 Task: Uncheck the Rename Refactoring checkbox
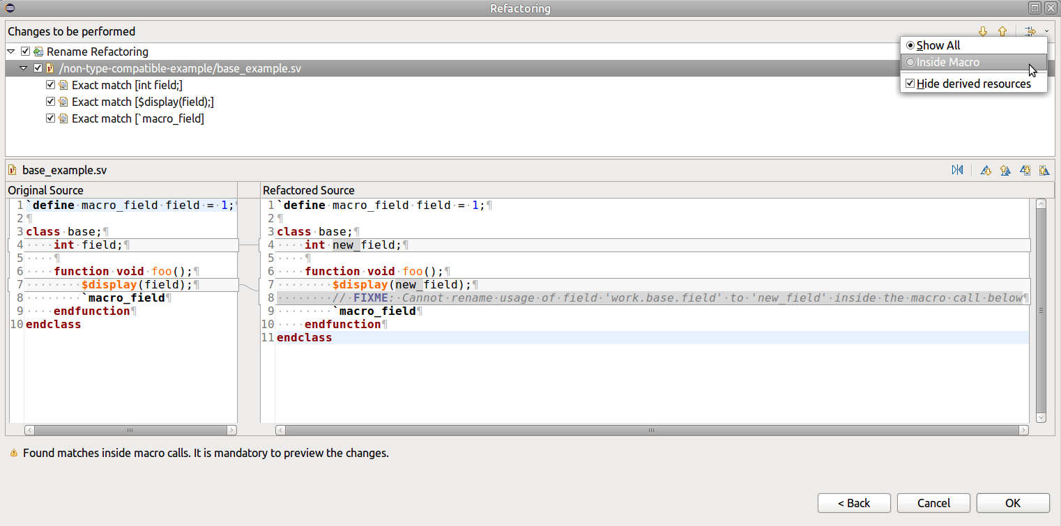pyautogui.click(x=25, y=51)
